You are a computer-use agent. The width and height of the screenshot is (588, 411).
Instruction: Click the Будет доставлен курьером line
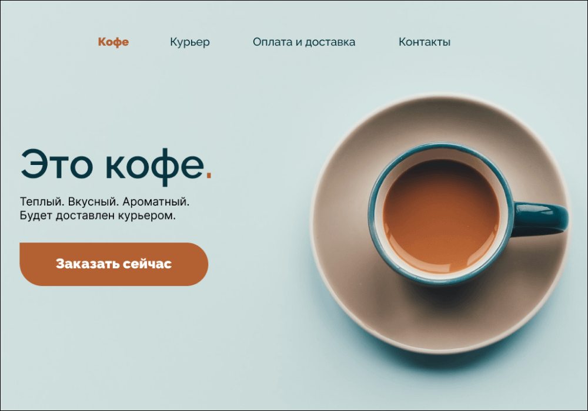coord(98,215)
